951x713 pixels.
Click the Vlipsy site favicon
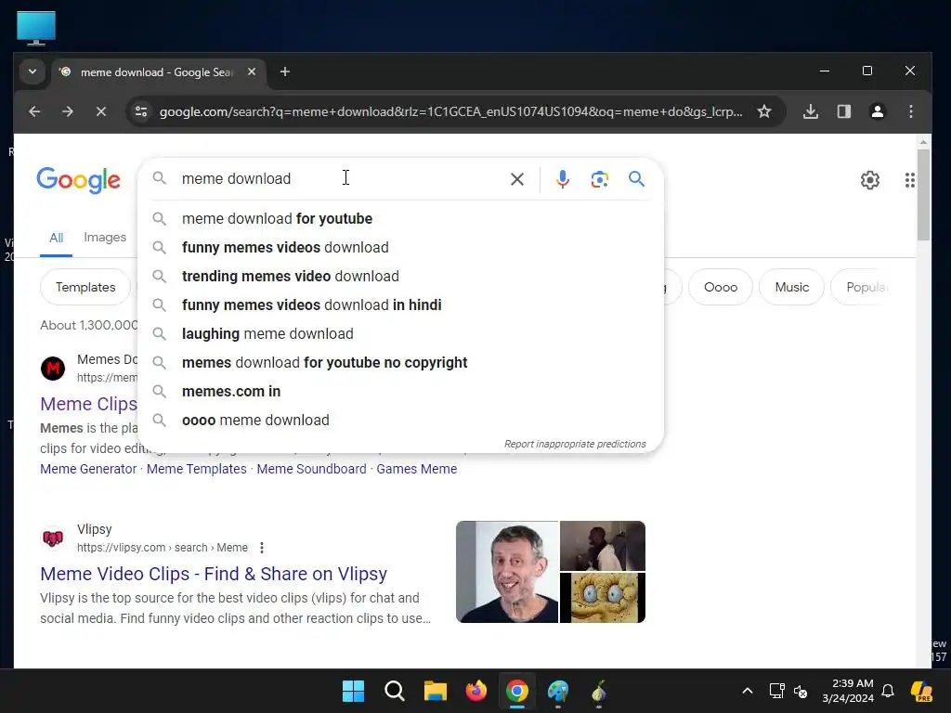pyautogui.click(x=53, y=538)
